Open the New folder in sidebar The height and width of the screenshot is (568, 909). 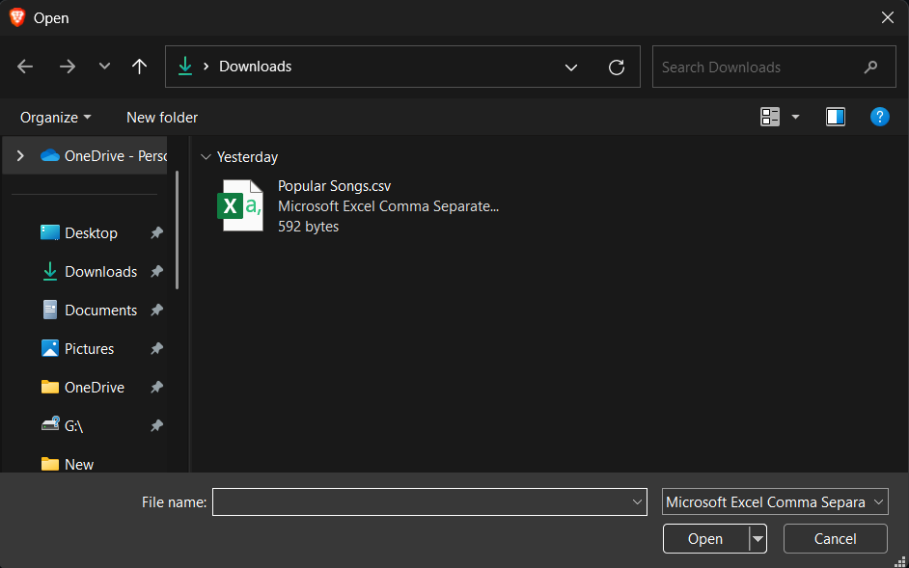tap(68, 464)
